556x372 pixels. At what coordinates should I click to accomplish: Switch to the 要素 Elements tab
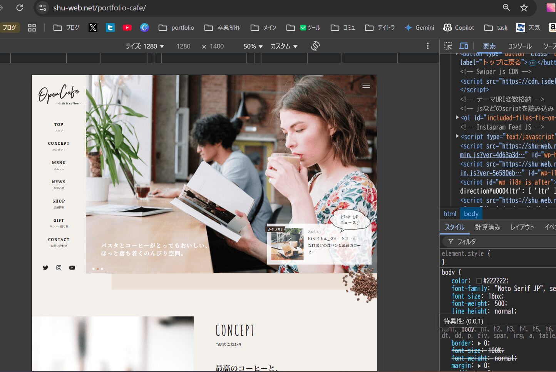pos(489,46)
